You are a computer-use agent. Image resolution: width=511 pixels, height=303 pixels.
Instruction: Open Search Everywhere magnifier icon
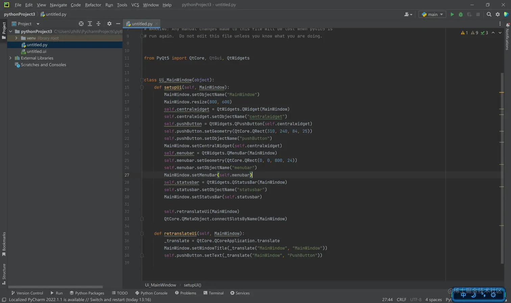[489, 15]
